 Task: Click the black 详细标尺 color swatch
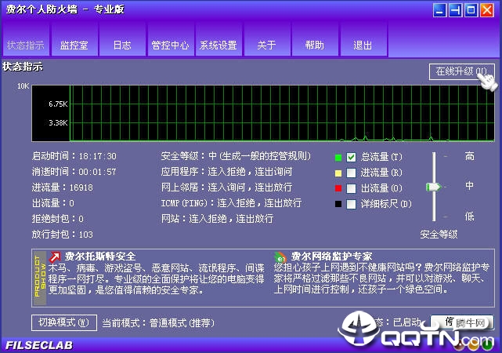(338, 204)
